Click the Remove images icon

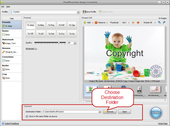(96, 22)
